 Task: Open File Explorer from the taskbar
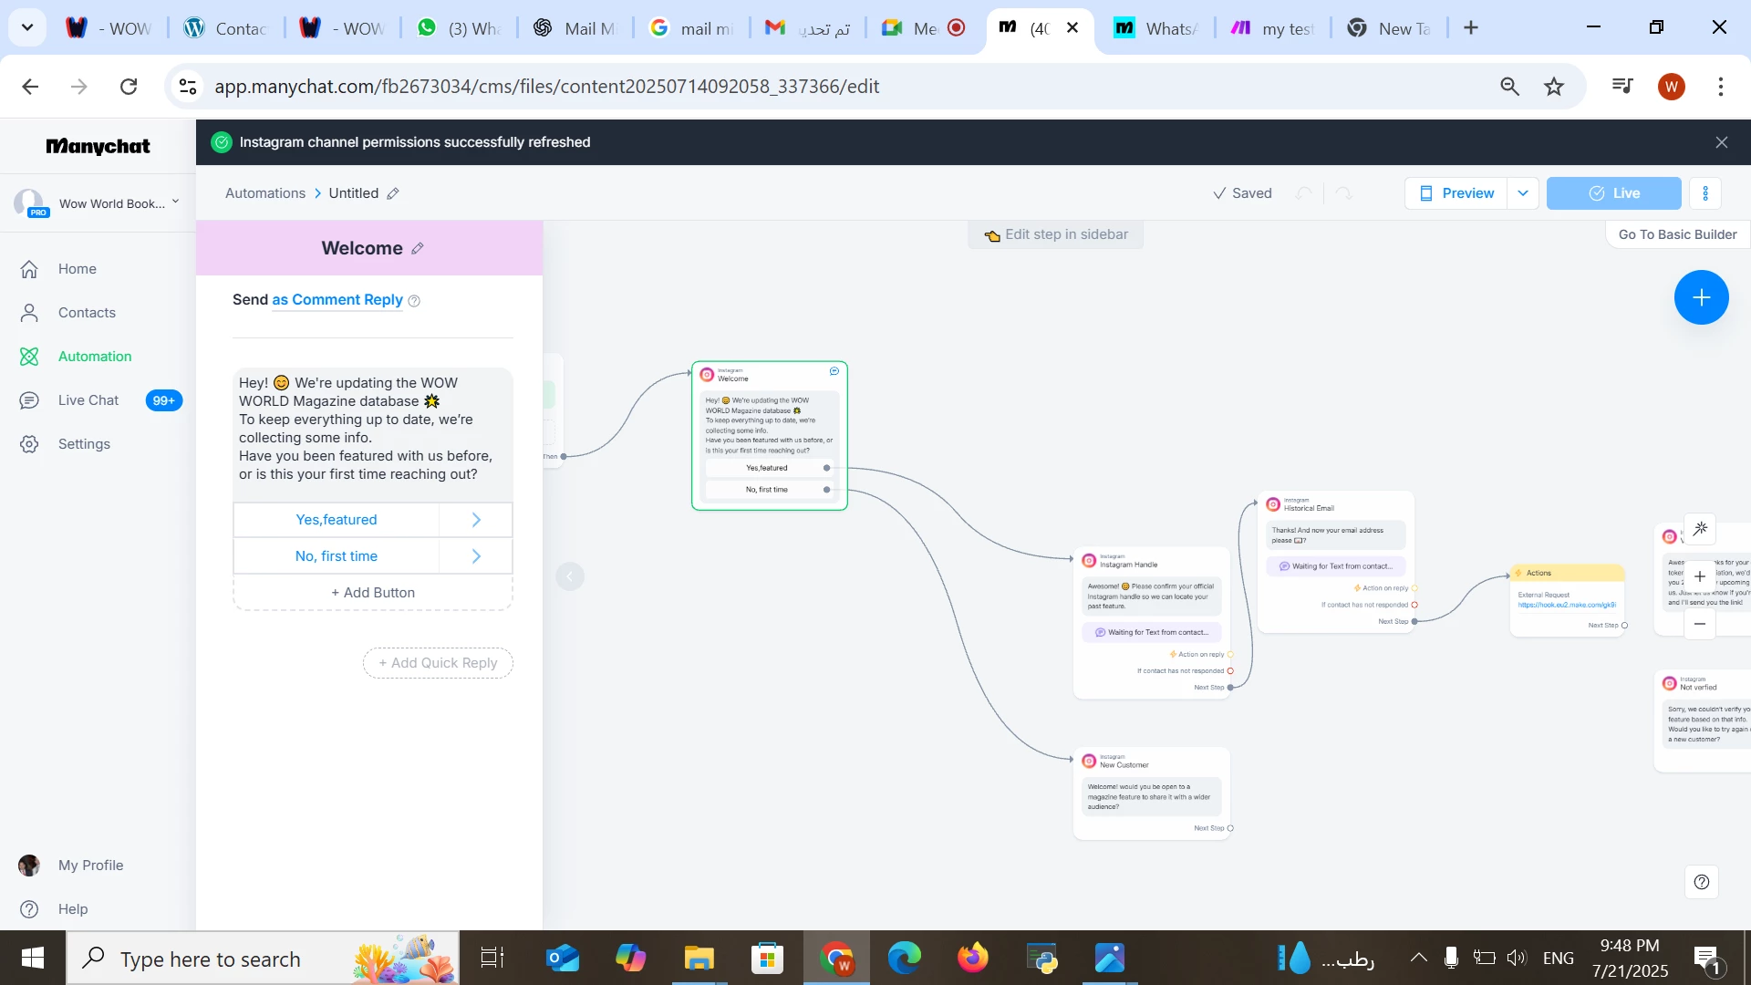pos(699,959)
